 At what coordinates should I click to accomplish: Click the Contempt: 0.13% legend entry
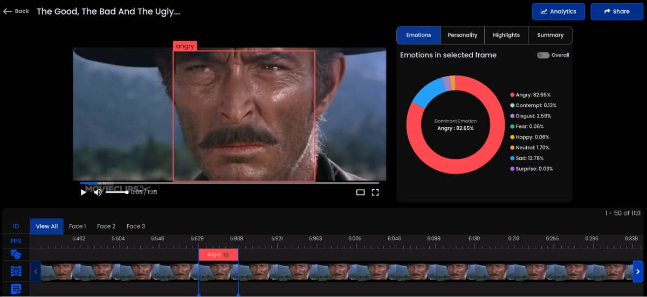tap(533, 105)
